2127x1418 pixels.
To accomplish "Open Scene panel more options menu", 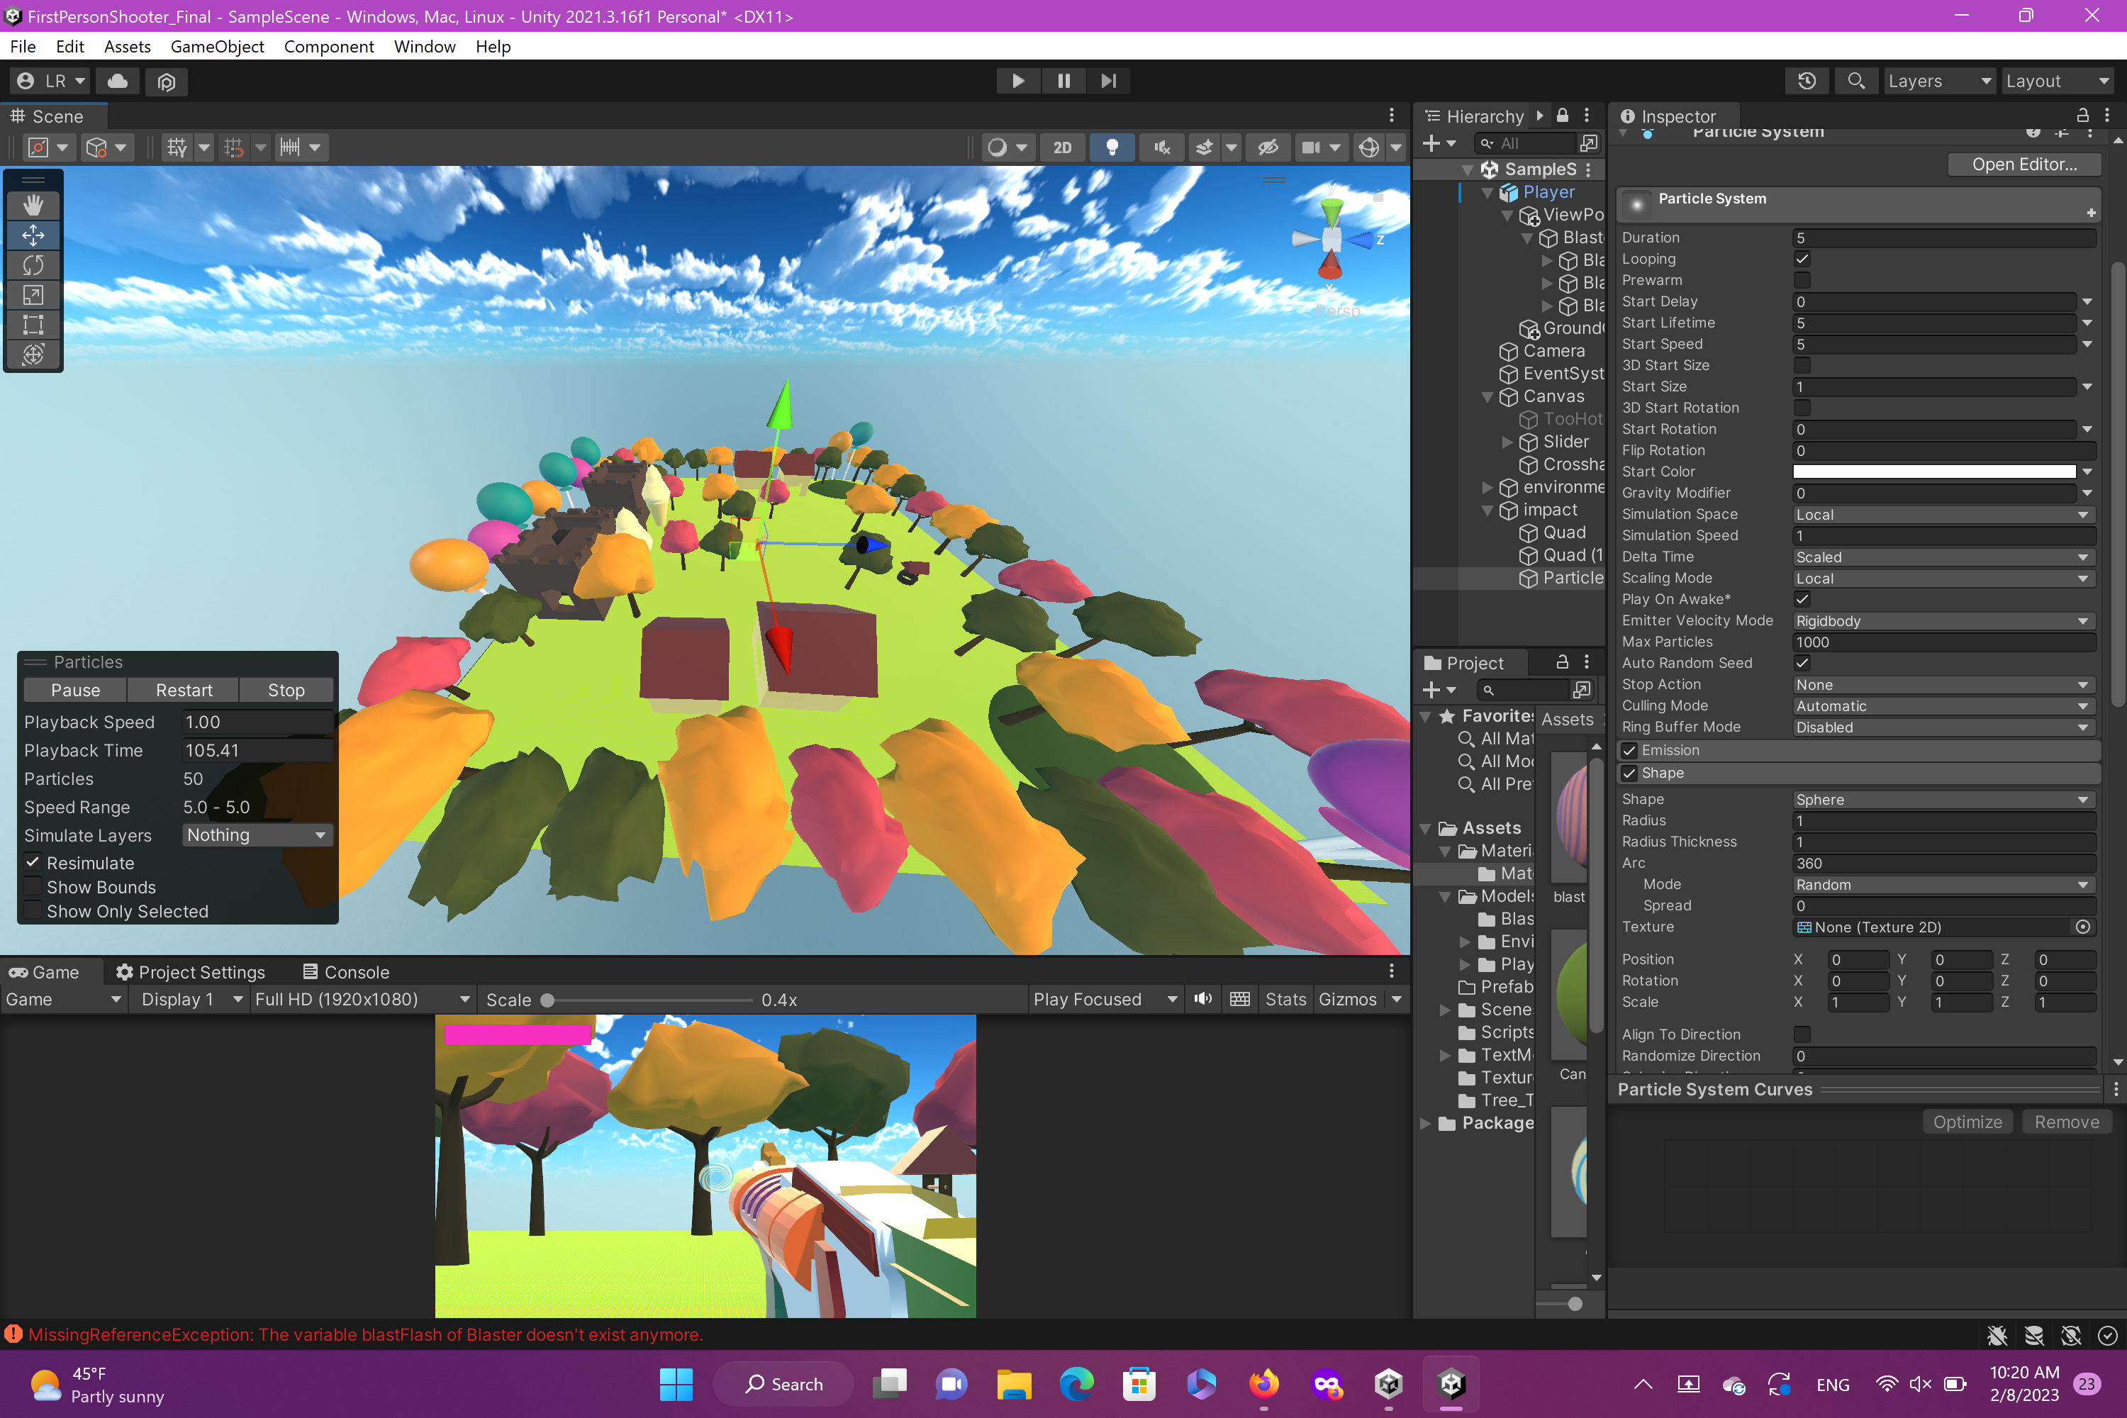I will pyautogui.click(x=1392, y=115).
